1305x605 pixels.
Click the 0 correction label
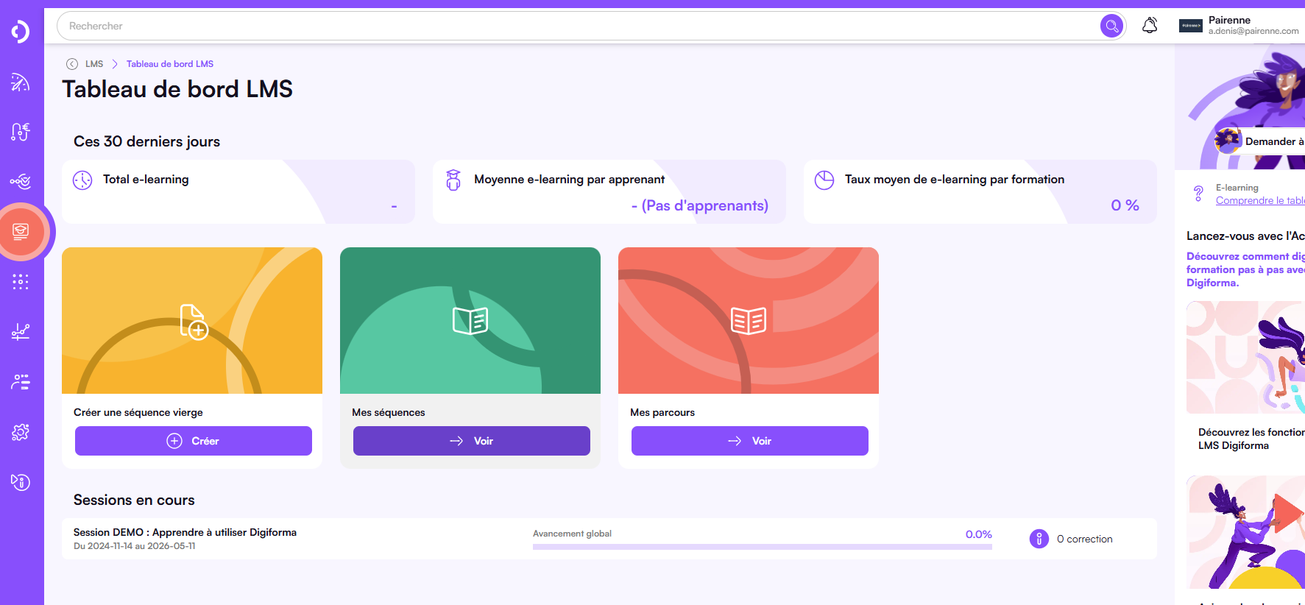1085,539
